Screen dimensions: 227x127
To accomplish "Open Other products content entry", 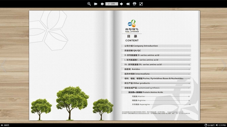I will pyautogui.click(x=156, y=83).
